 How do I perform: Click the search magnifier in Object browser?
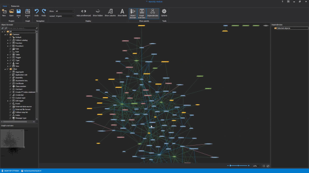pos(37,28)
